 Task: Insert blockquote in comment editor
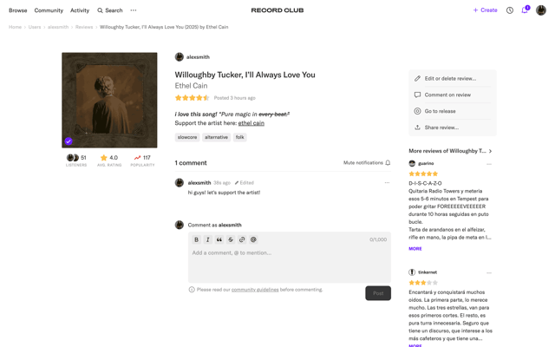tap(219, 239)
